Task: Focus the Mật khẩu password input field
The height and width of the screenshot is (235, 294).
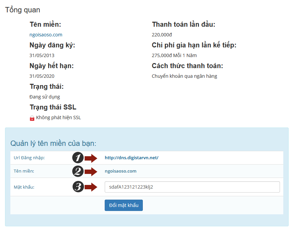Action: pos(192,187)
